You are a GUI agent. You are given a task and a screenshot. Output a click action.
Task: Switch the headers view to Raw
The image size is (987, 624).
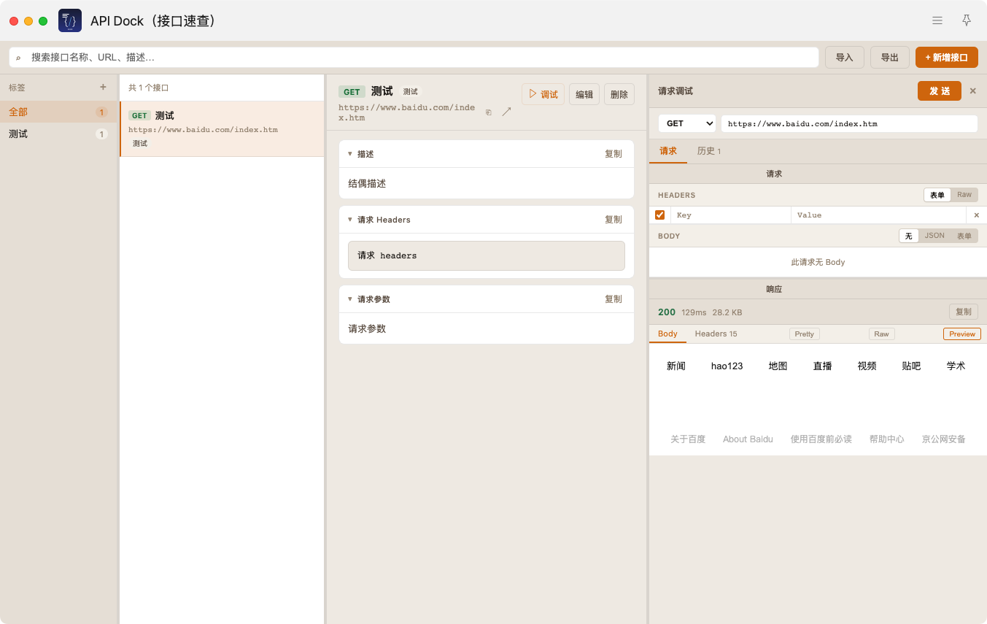click(x=964, y=195)
